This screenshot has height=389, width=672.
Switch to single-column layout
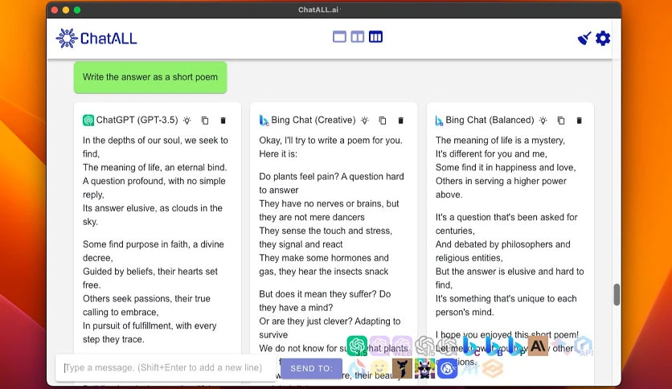pyautogui.click(x=339, y=37)
